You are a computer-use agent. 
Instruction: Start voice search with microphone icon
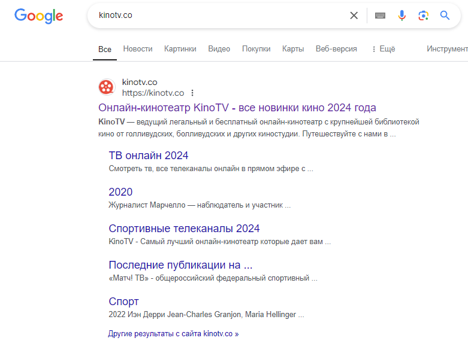tap(402, 16)
